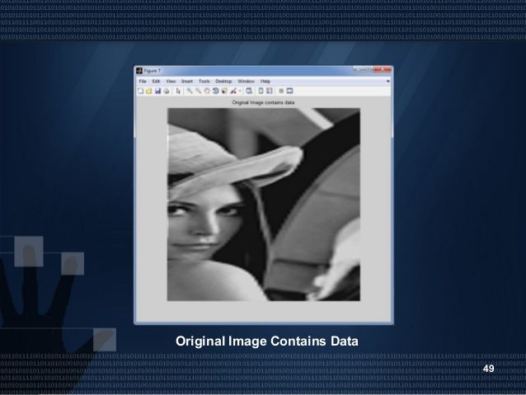Select the Data Cursor tool
Screen dimensions: 526x395
(224, 91)
